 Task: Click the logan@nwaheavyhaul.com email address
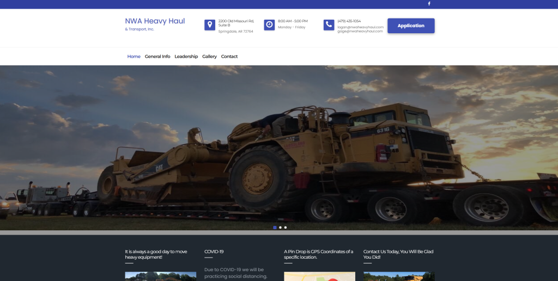[361, 27]
